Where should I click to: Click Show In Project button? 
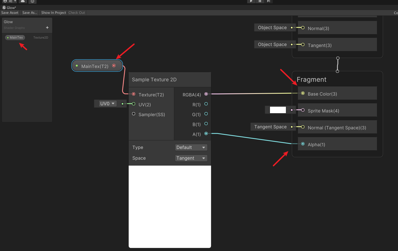pos(54,13)
